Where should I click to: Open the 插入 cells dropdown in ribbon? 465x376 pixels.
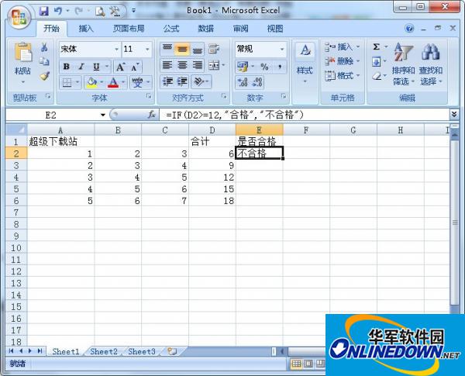coord(343,47)
